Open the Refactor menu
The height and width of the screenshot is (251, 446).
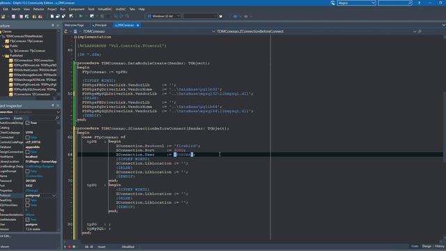[39, 9]
